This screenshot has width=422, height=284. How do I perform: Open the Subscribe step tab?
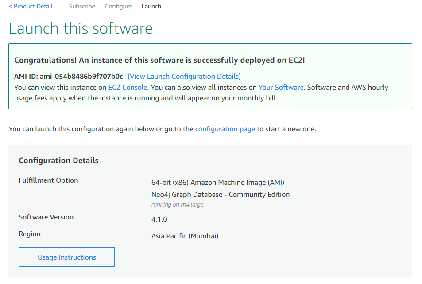point(82,7)
